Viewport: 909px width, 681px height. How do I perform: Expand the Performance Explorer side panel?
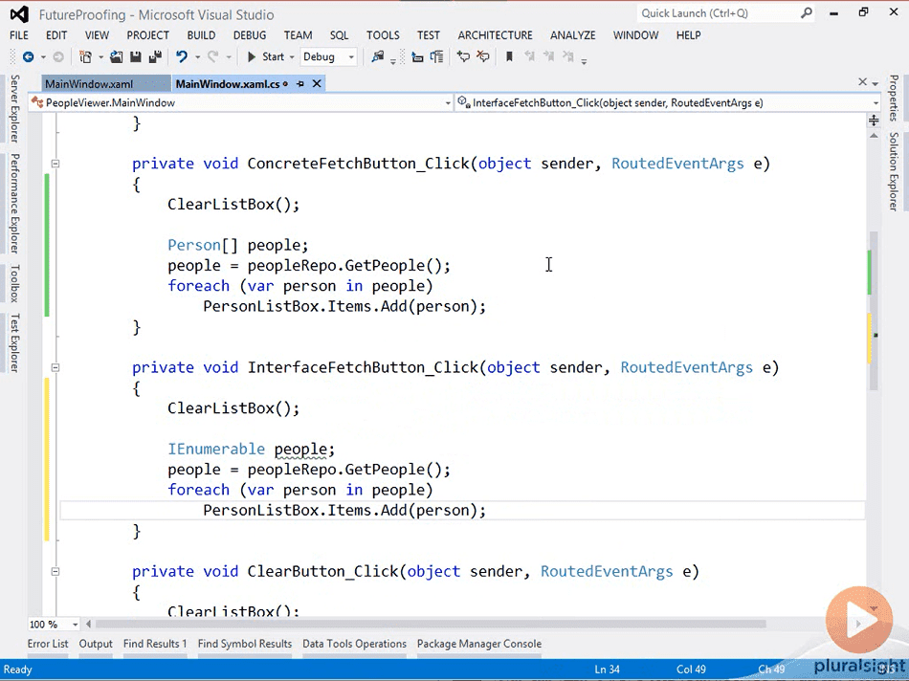(x=14, y=204)
